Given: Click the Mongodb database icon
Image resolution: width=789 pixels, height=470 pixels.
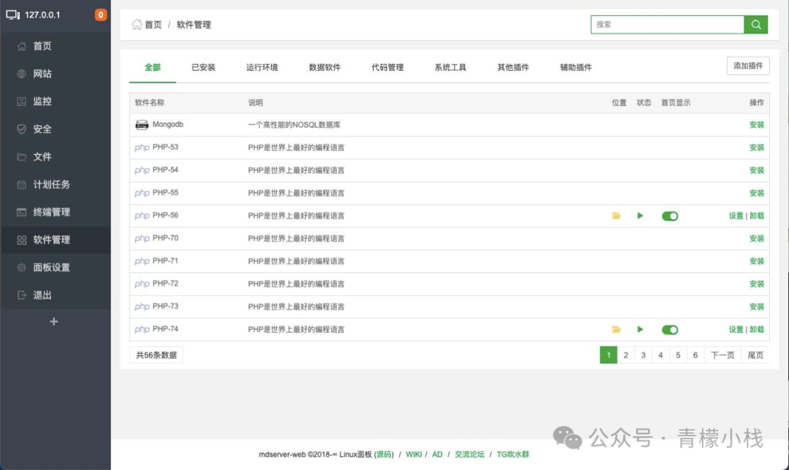Looking at the screenshot, I should 142,125.
